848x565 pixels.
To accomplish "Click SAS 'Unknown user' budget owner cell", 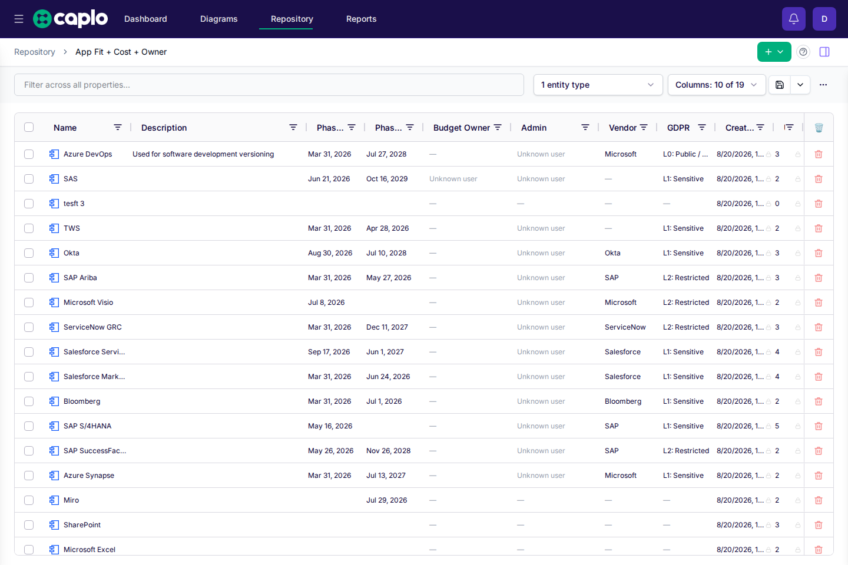I will point(453,179).
